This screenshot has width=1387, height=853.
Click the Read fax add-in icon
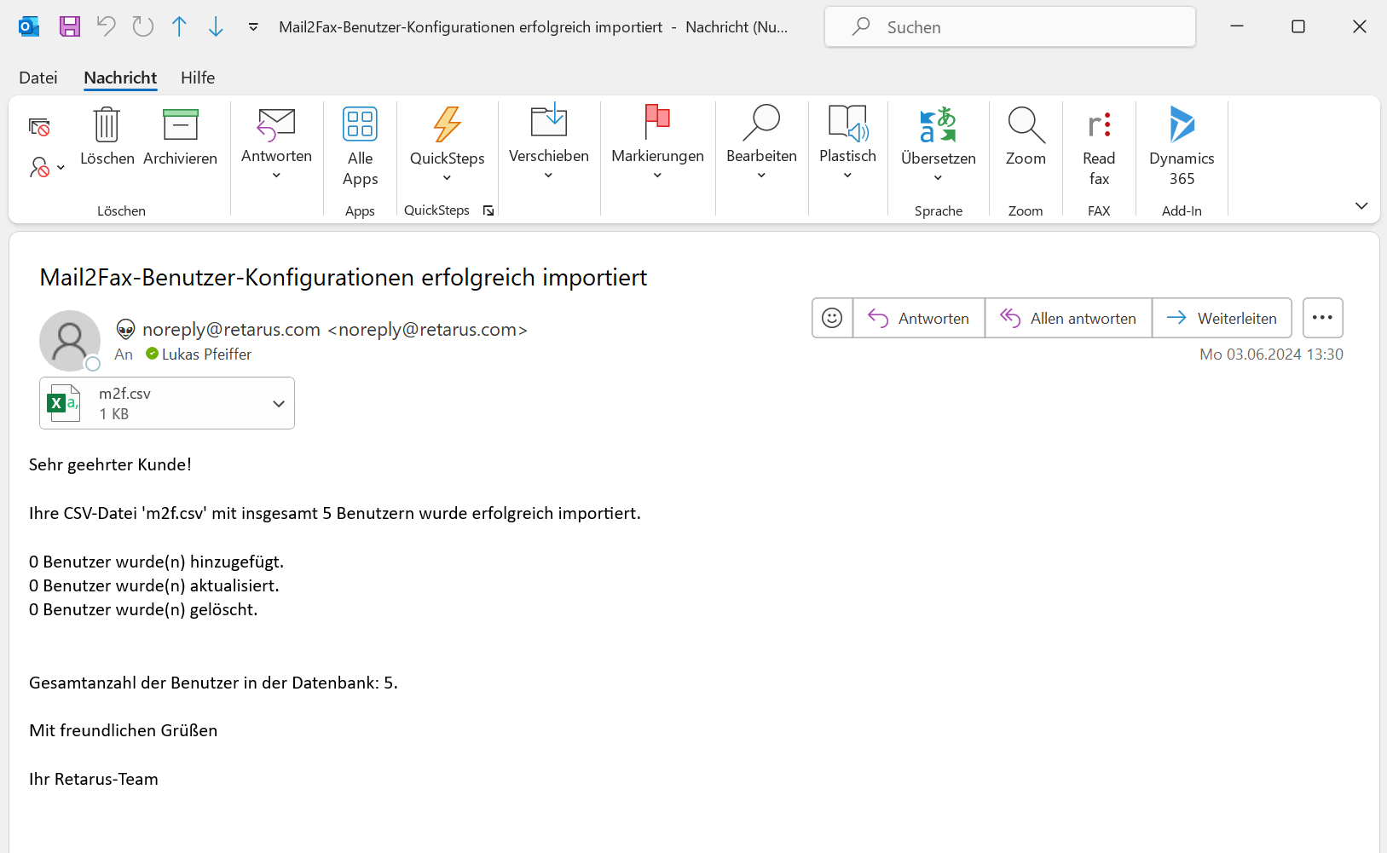point(1099,126)
